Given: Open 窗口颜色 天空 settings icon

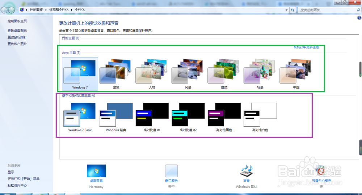Looking at the screenshot, I should click(x=171, y=171).
